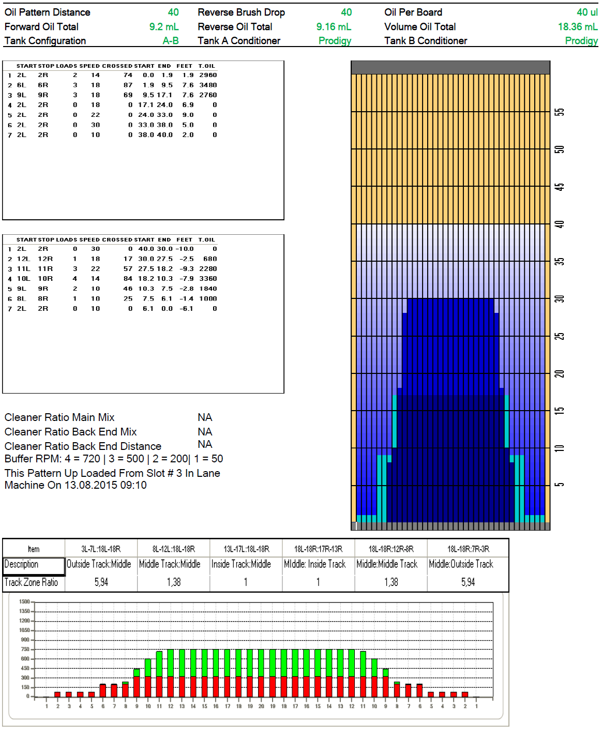Select reverse table row 4 starting 10L
Viewport: 602px width, 738px height.
tap(112, 279)
